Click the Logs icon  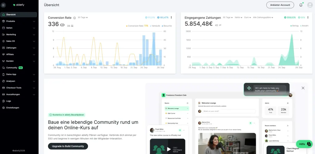(x=3, y=101)
